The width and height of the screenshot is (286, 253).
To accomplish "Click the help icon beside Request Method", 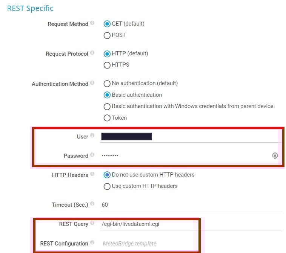I will point(92,23).
